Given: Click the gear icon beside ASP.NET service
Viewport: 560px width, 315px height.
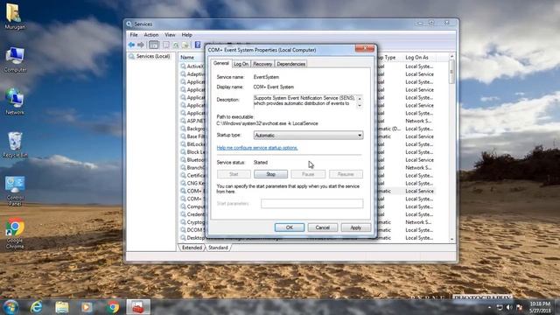Looking at the screenshot, I should coord(183,121).
